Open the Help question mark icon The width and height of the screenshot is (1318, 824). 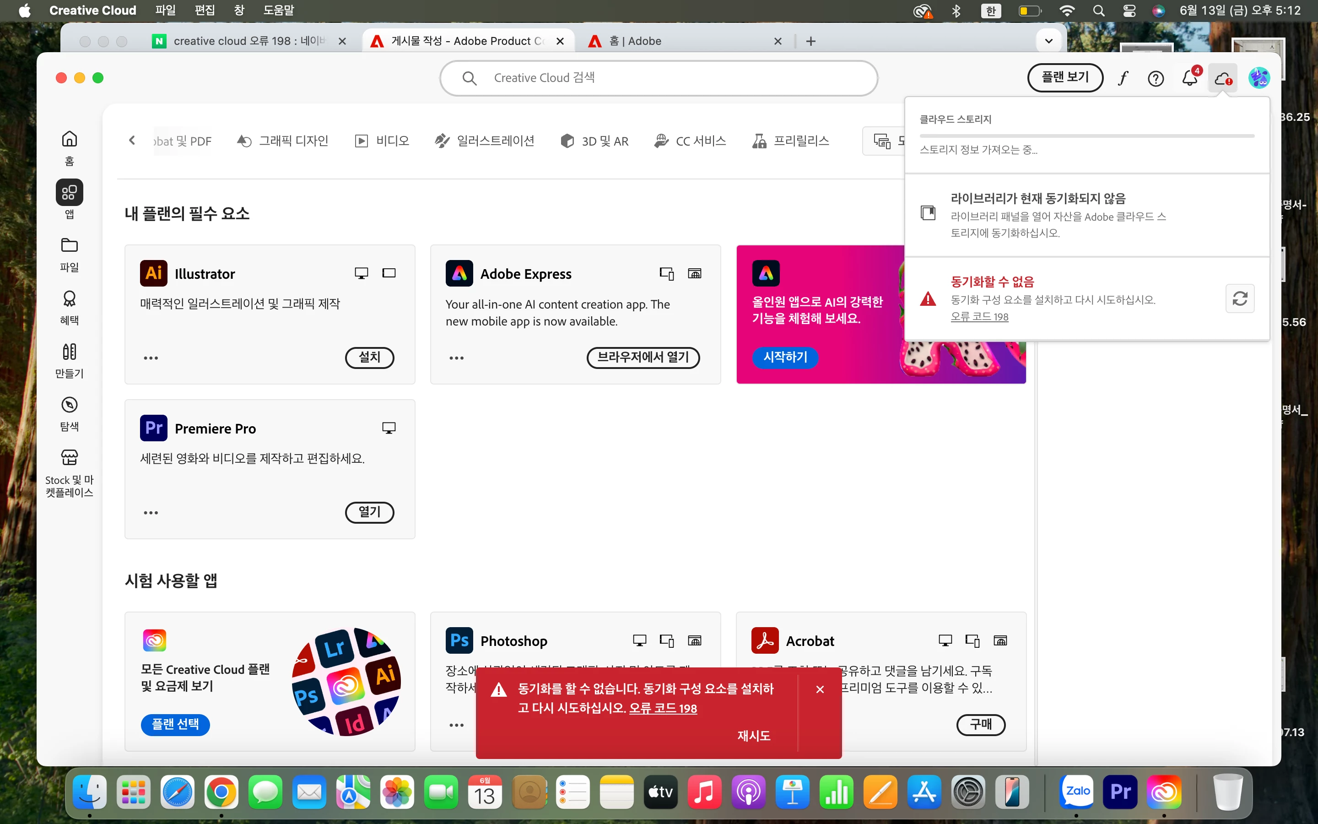[x=1156, y=78]
